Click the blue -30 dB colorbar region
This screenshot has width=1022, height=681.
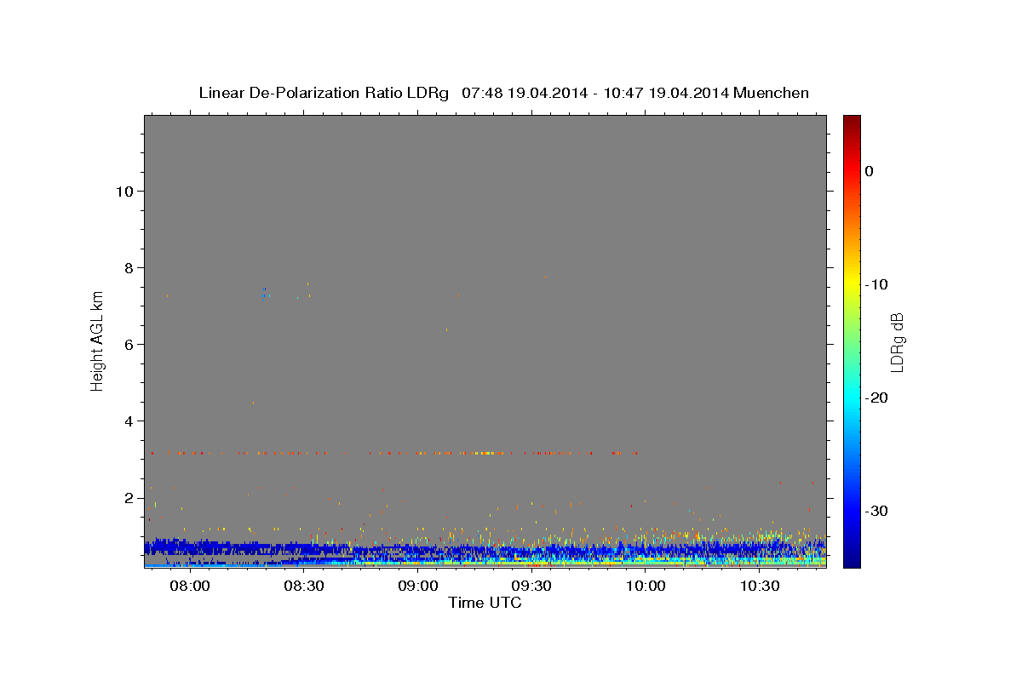pos(852,511)
